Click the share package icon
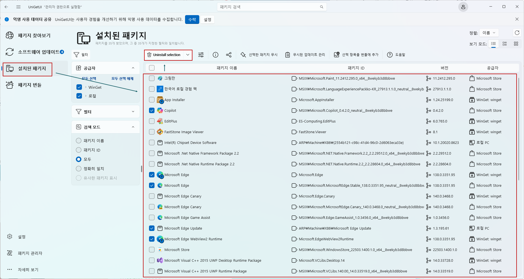This screenshot has width=524, height=279. [229, 55]
